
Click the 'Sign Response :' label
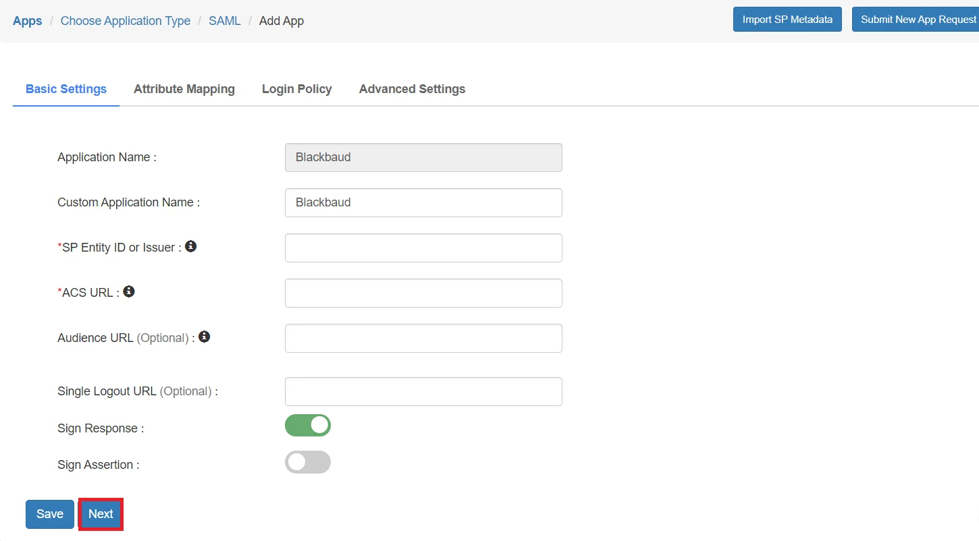101,428
